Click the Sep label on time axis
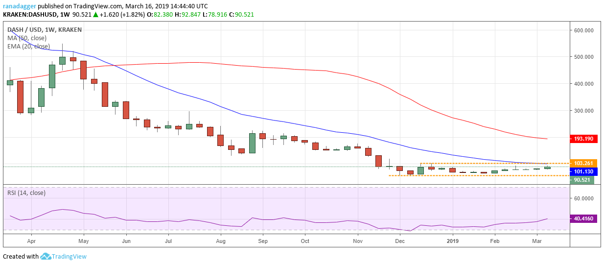 [263, 241]
